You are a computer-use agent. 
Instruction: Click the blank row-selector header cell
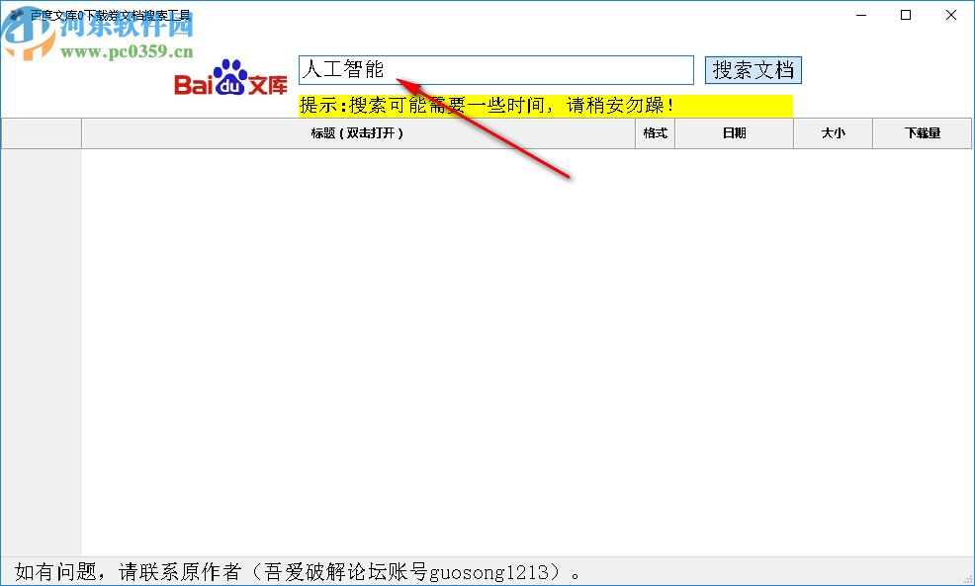(42, 133)
